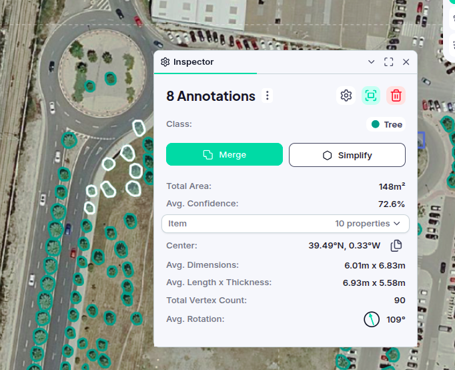The width and height of the screenshot is (455, 370).
Task: Open annotation settings gear button
Action: pos(346,96)
